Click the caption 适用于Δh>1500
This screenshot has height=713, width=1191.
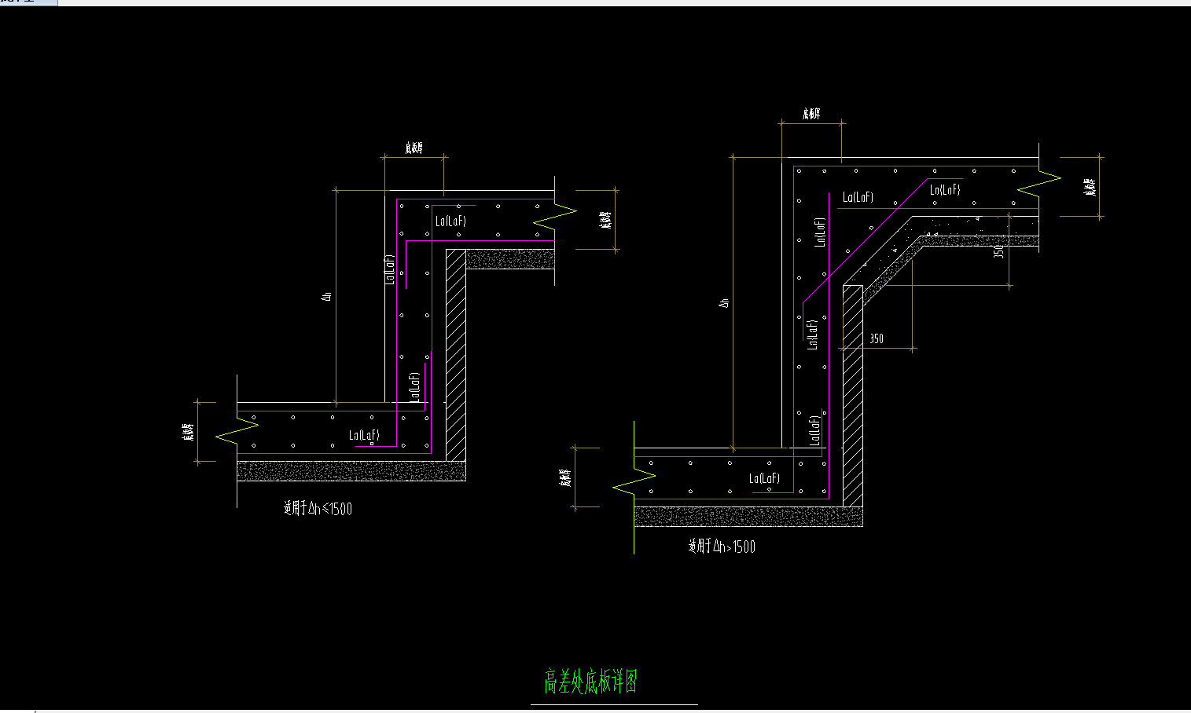tap(722, 547)
